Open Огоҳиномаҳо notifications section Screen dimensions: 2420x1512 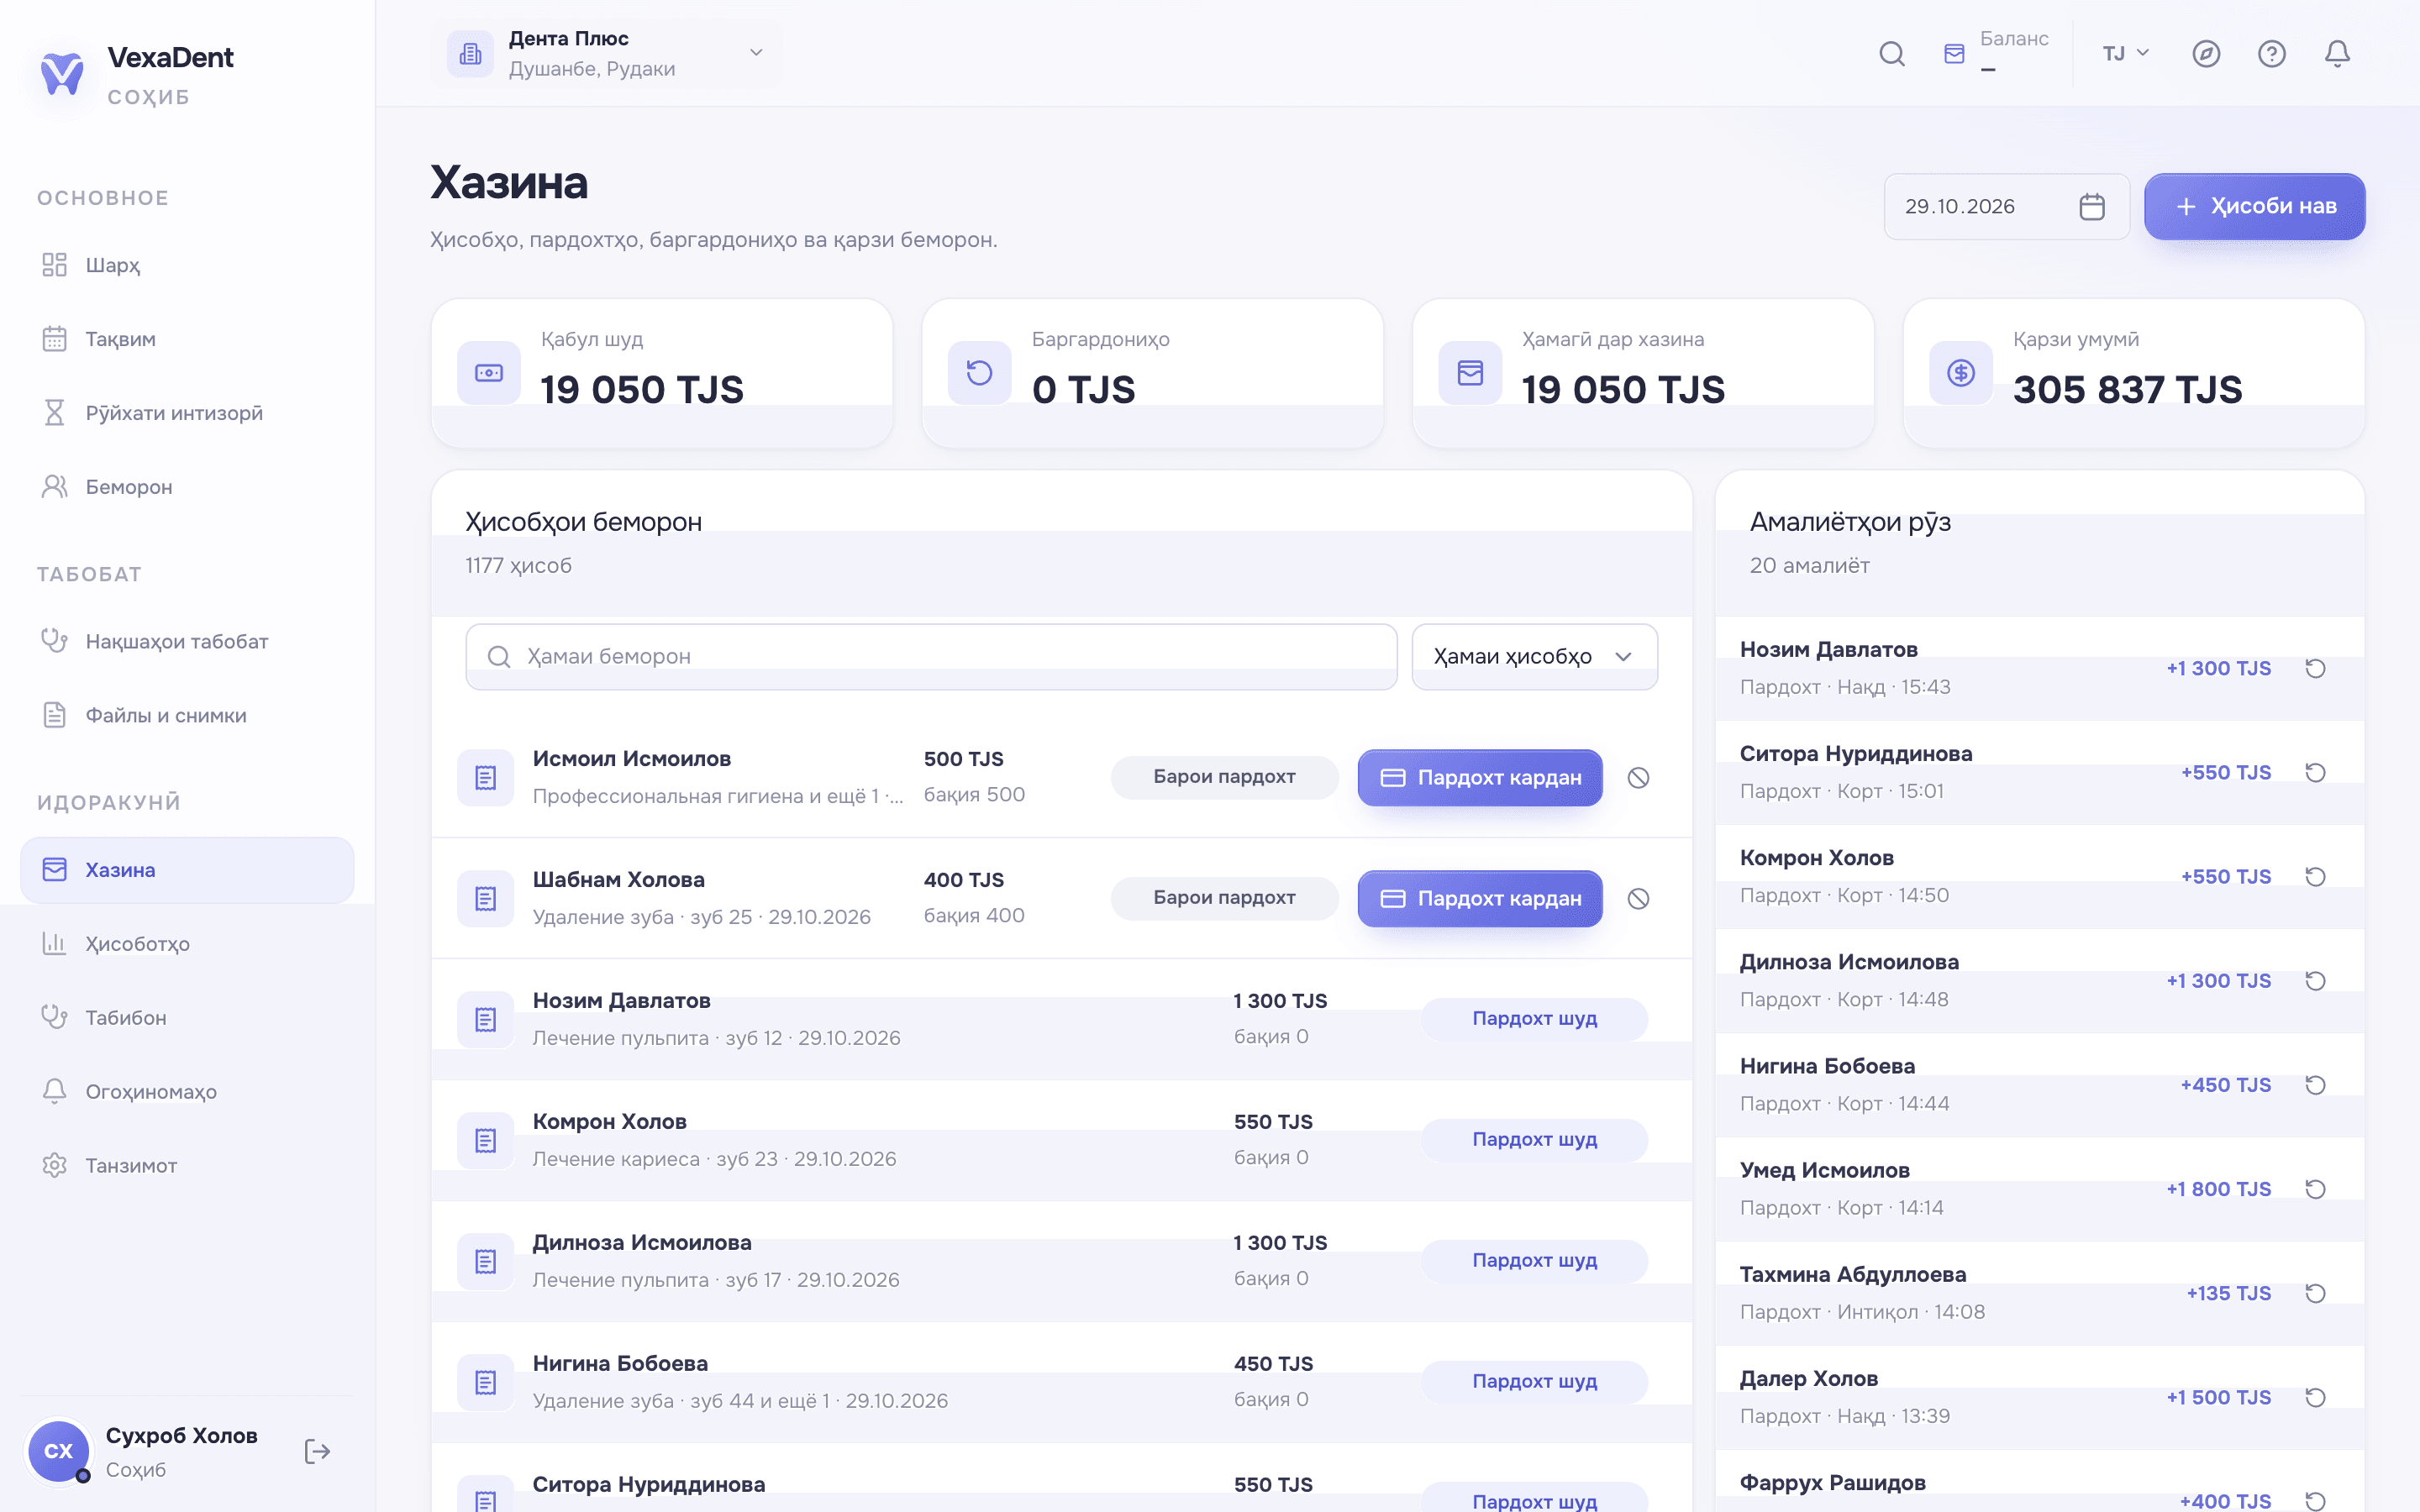click(187, 1092)
